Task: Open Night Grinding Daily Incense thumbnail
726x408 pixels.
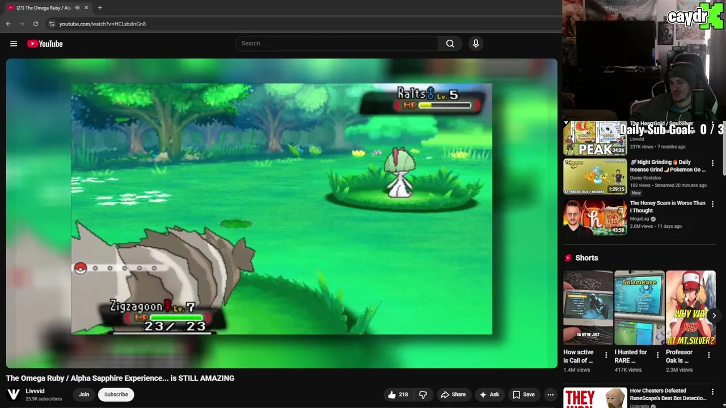Action: pos(595,176)
